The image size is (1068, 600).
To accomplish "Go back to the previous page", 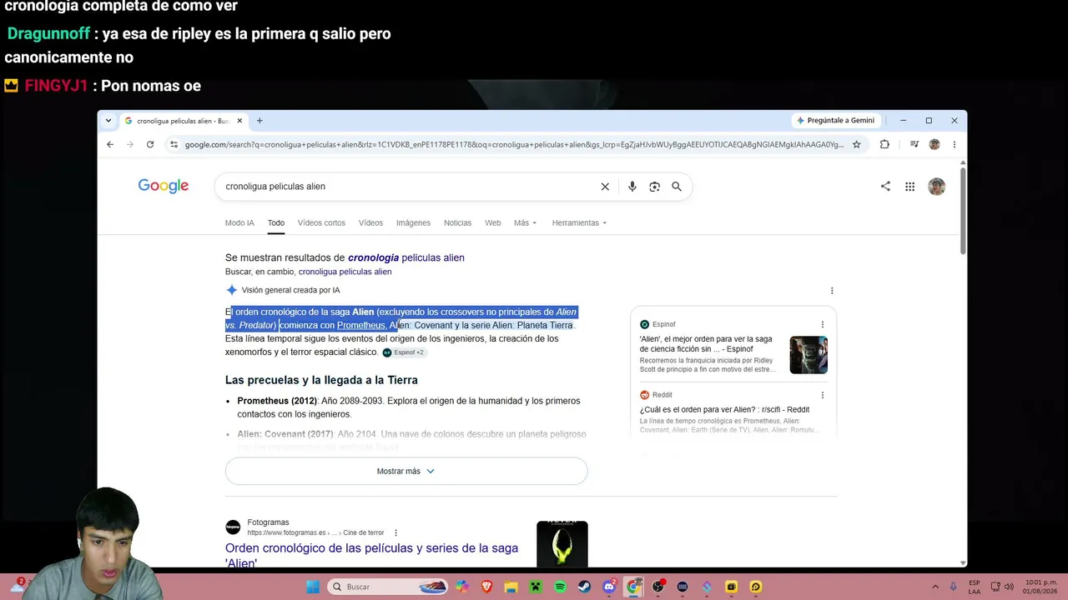I will (110, 144).
